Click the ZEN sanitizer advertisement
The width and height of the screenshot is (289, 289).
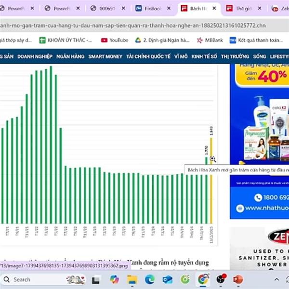tap(259, 249)
